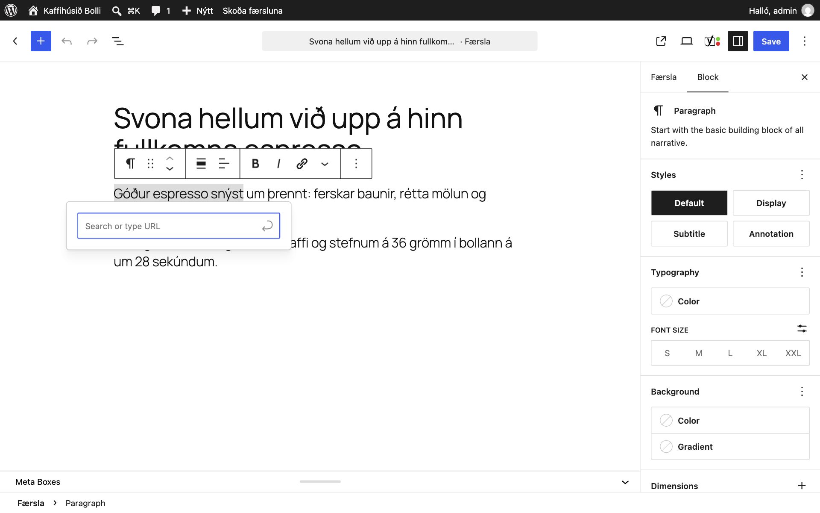Undo the last change

pyautogui.click(x=67, y=41)
